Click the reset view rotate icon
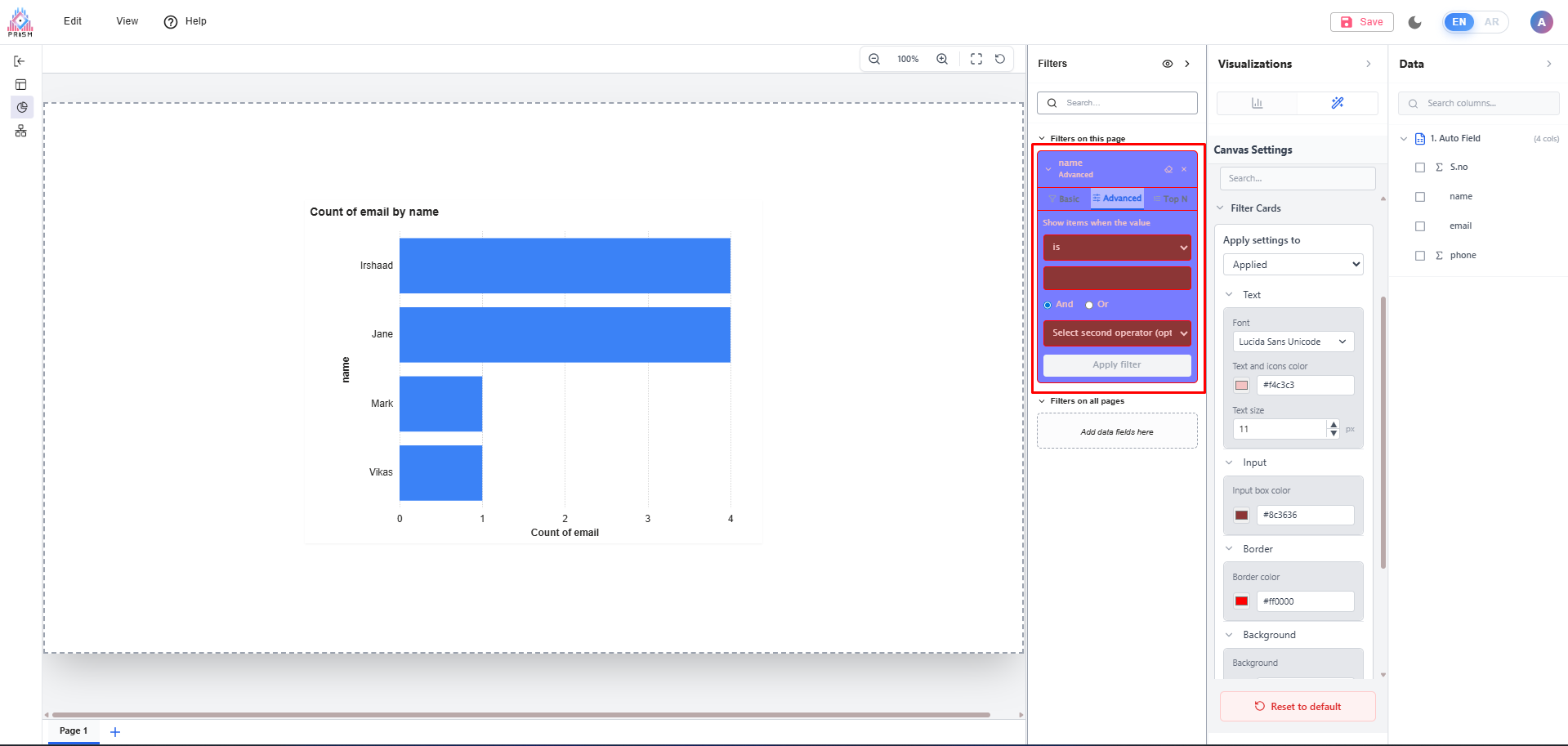The height and width of the screenshot is (746, 1568). [x=1000, y=59]
